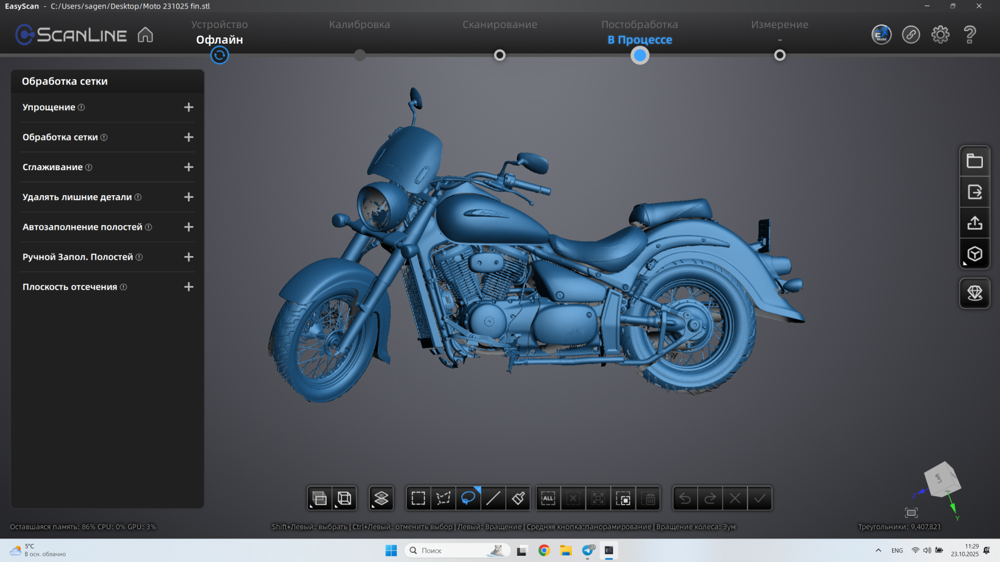The width and height of the screenshot is (1000, 562).
Task: Open the layers selection mode icon
Action: pos(381,499)
